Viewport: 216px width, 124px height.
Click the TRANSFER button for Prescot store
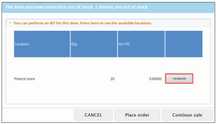179,79
